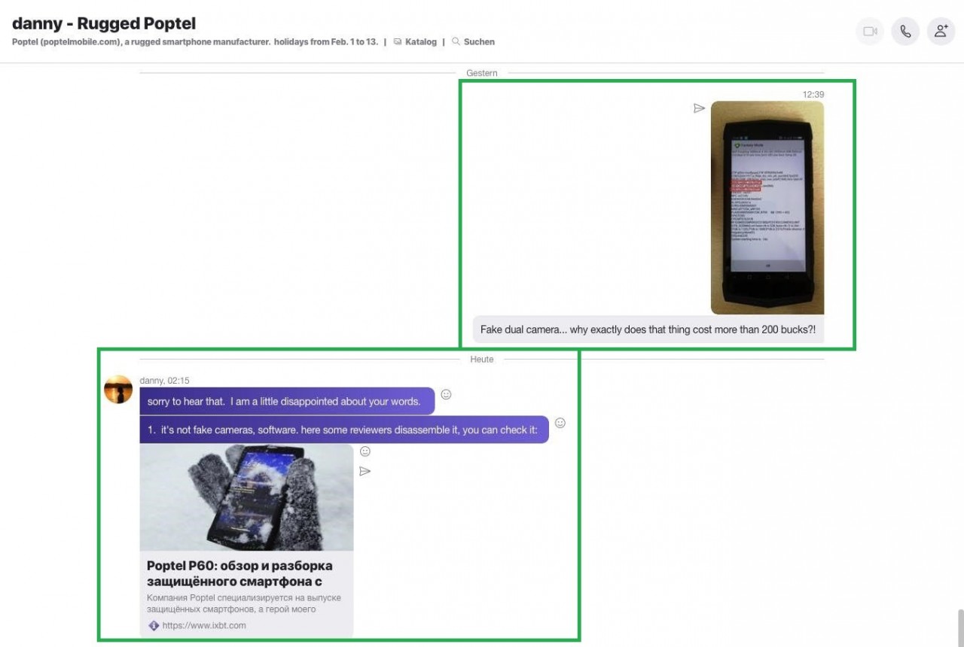The image size is (964, 647).
Task: Click the 12:39 message timestamp
Action: tap(813, 95)
